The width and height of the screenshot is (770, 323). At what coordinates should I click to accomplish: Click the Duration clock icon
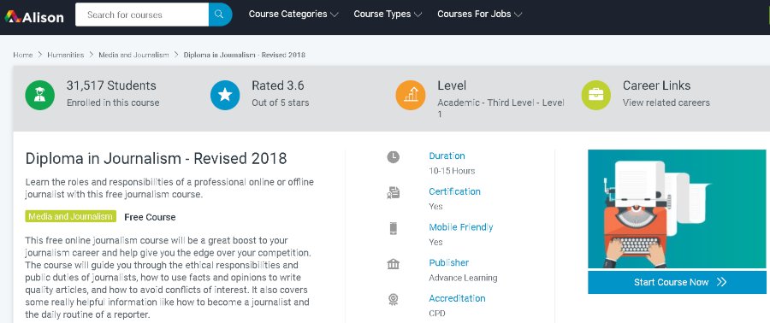tap(394, 157)
